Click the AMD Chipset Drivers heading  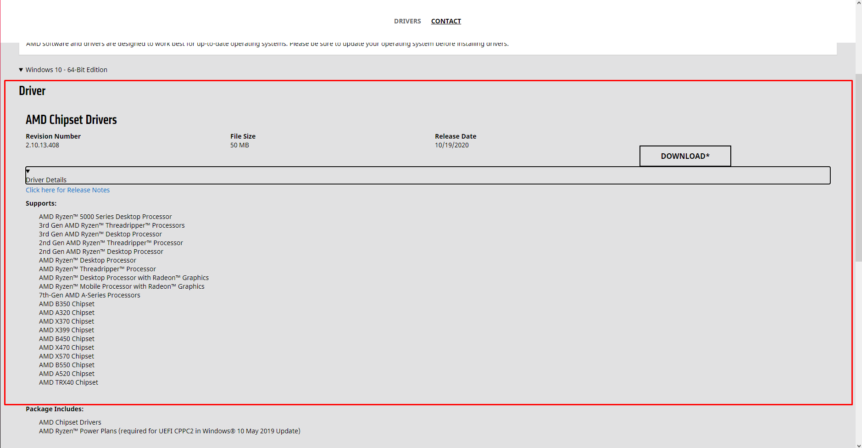click(x=71, y=120)
